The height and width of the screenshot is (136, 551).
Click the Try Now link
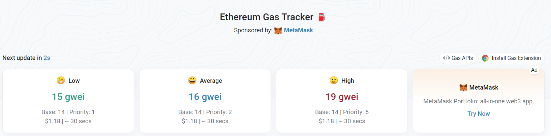[479, 114]
